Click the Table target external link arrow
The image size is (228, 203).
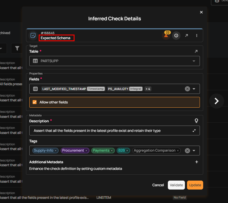196,51
